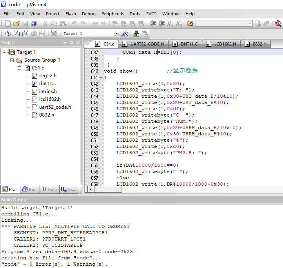
Task: Click the Download to flash LOAD icon
Action: pyautogui.click(x=54, y=34)
